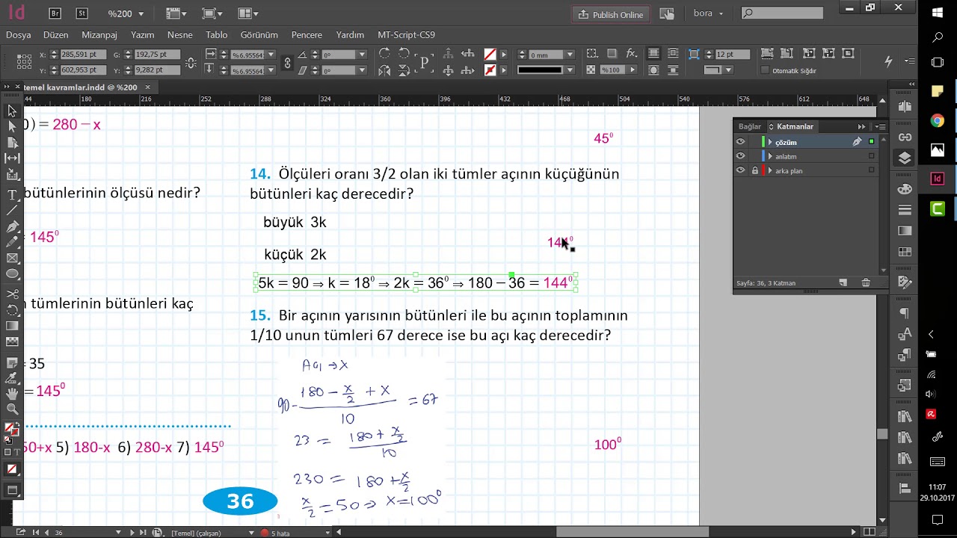Open the Stroke panel icon in dock
Screen dimensions: 957x538
[x=905, y=210]
